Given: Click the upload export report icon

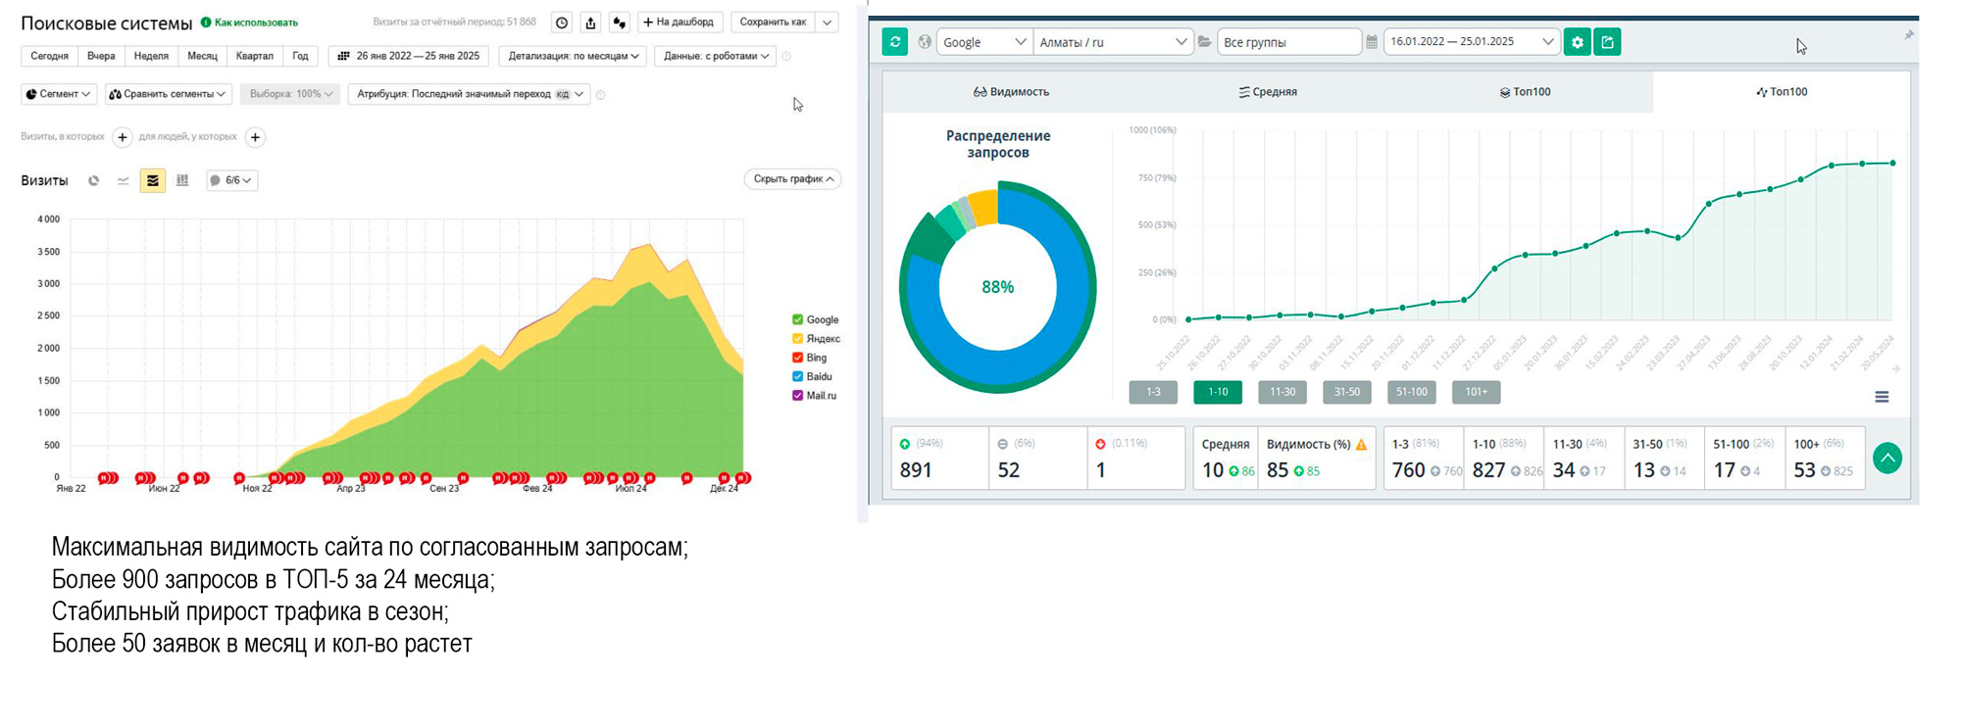Looking at the screenshot, I should point(590,23).
